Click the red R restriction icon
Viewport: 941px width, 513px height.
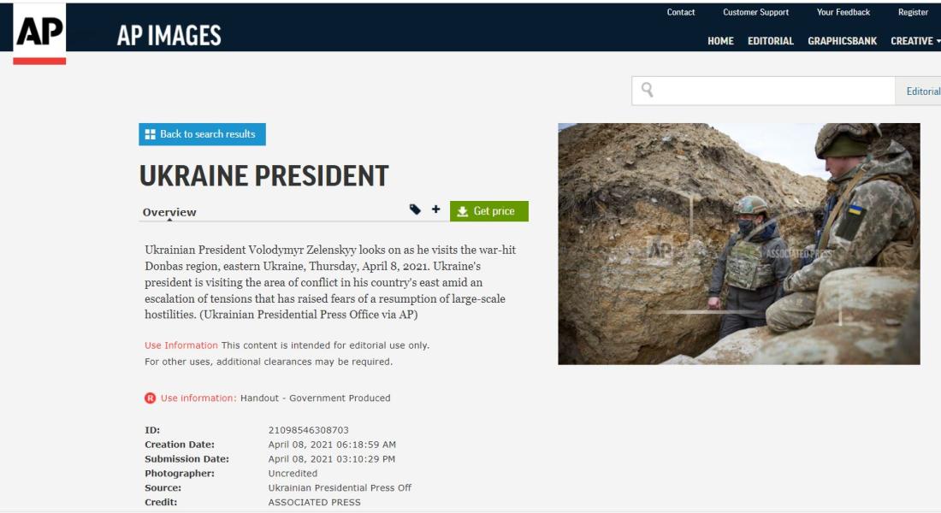150,398
